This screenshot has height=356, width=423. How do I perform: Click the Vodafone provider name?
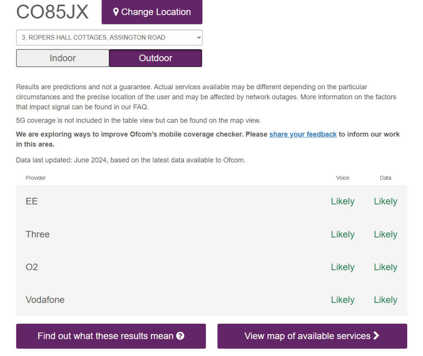coord(45,300)
